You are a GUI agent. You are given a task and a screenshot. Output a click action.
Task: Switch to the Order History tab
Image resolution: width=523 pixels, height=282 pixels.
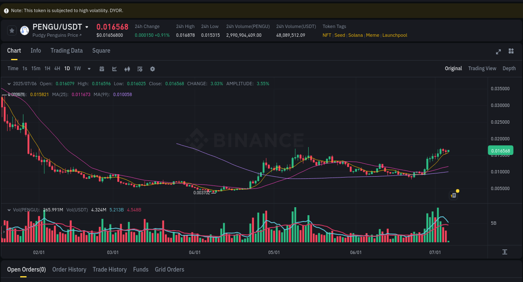[69, 269]
